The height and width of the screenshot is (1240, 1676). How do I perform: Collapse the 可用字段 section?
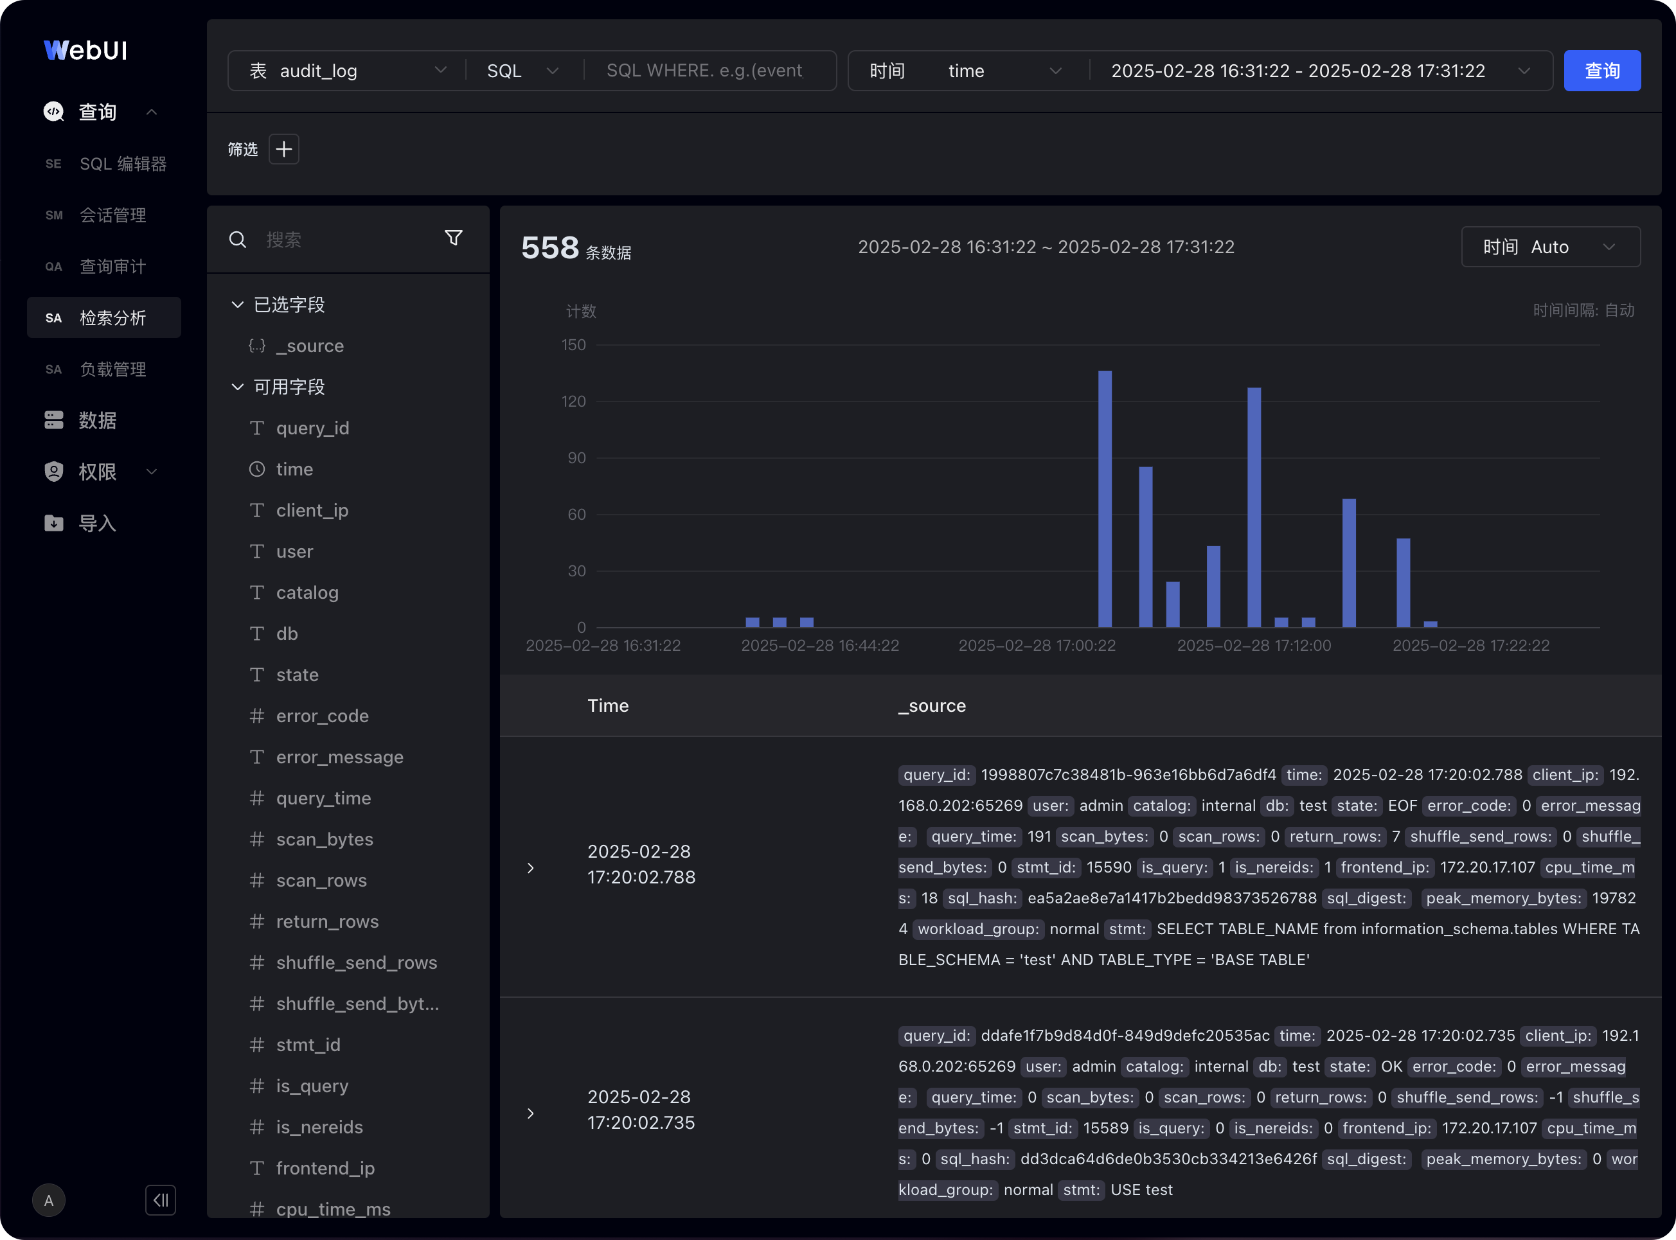pyautogui.click(x=237, y=387)
